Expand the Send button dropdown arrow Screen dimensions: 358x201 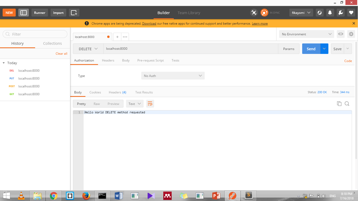pos(324,49)
